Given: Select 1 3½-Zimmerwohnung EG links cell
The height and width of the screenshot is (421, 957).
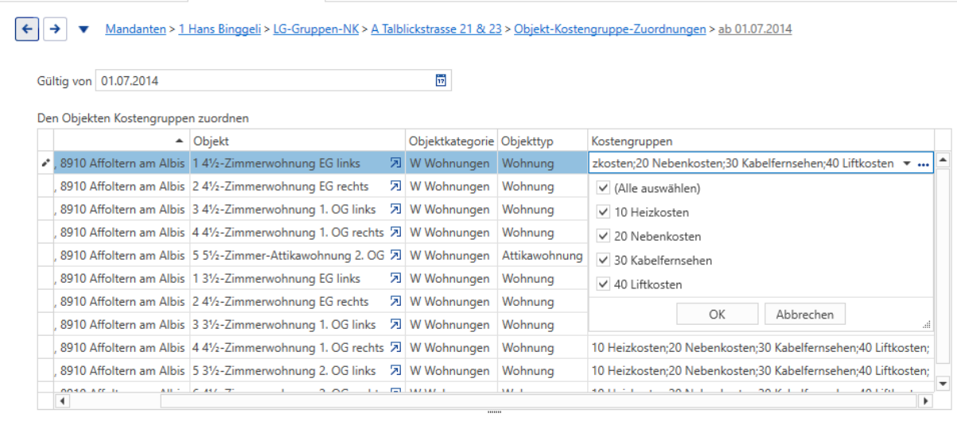Looking at the screenshot, I should [x=297, y=279].
